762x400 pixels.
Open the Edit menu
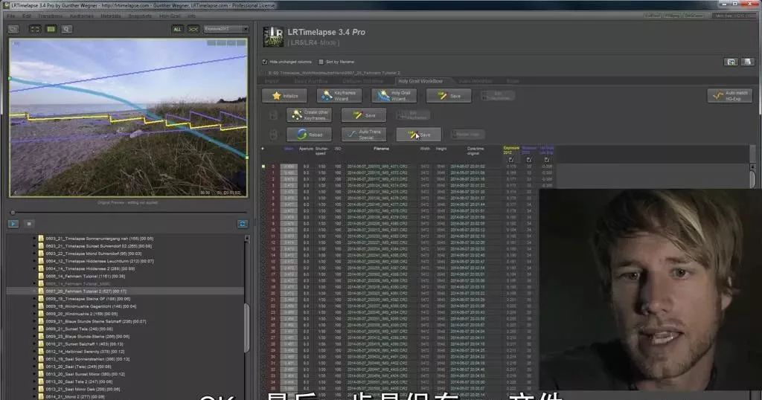point(26,16)
